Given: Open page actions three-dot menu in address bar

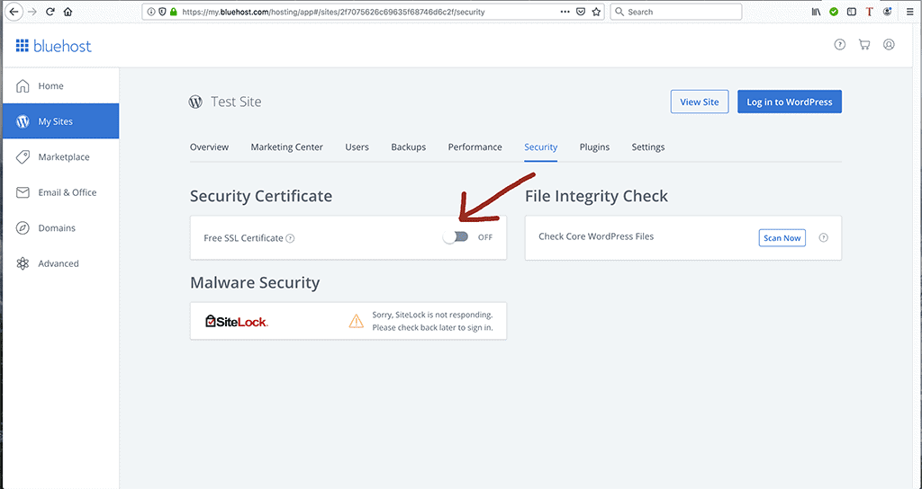Looking at the screenshot, I should pos(565,12).
